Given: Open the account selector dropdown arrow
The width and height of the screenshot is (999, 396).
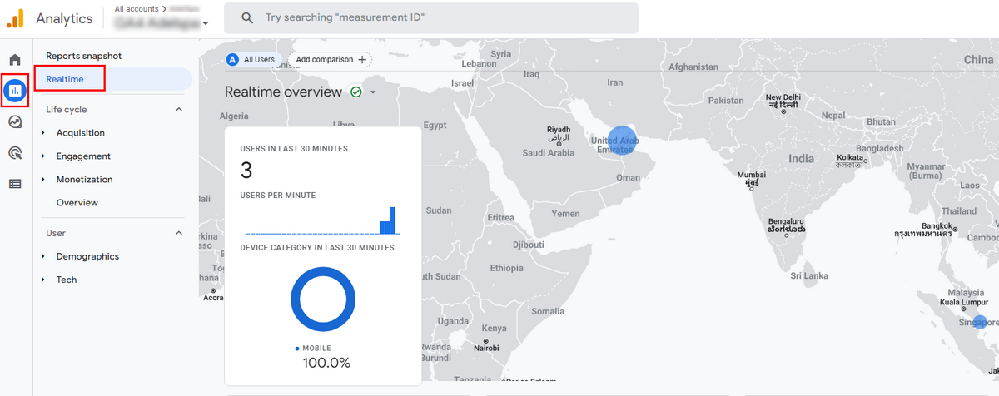Looking at the screenshot, I should click(x=205, y=24).
